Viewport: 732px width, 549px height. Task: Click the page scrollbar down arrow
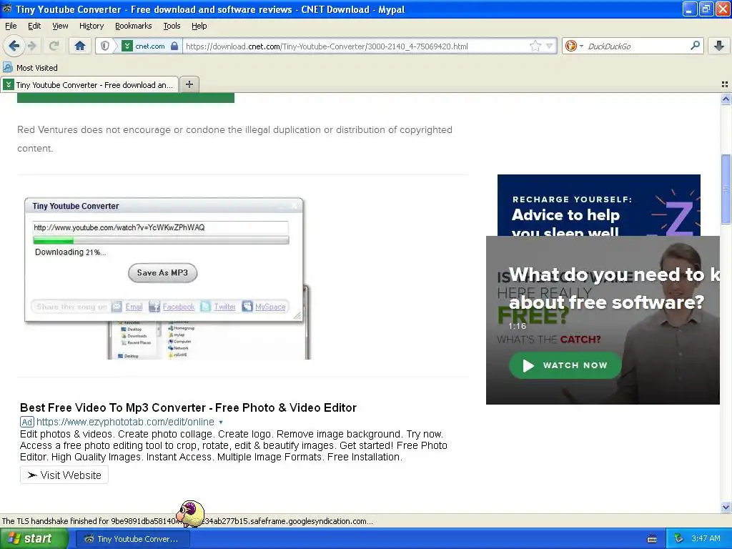[x=726, y=507]
